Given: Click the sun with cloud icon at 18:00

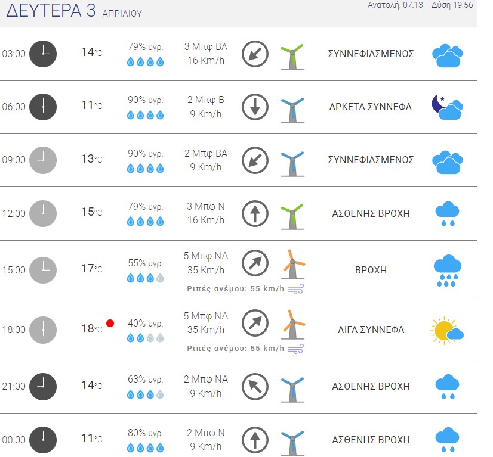Looking at the screenshot, I should pos(447,330).
